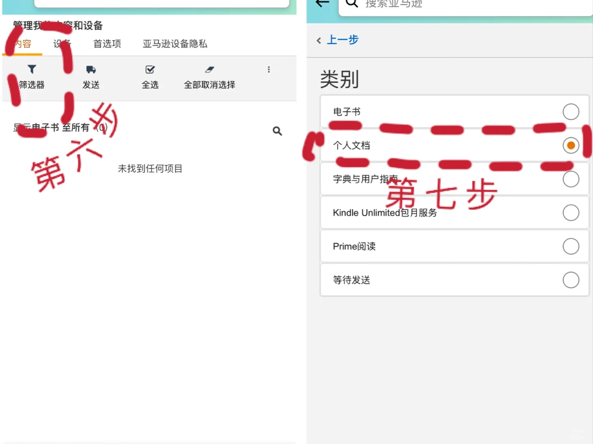Click the Prime阅读 row text
The image size is (593, 444).
(x=354, y=247)
